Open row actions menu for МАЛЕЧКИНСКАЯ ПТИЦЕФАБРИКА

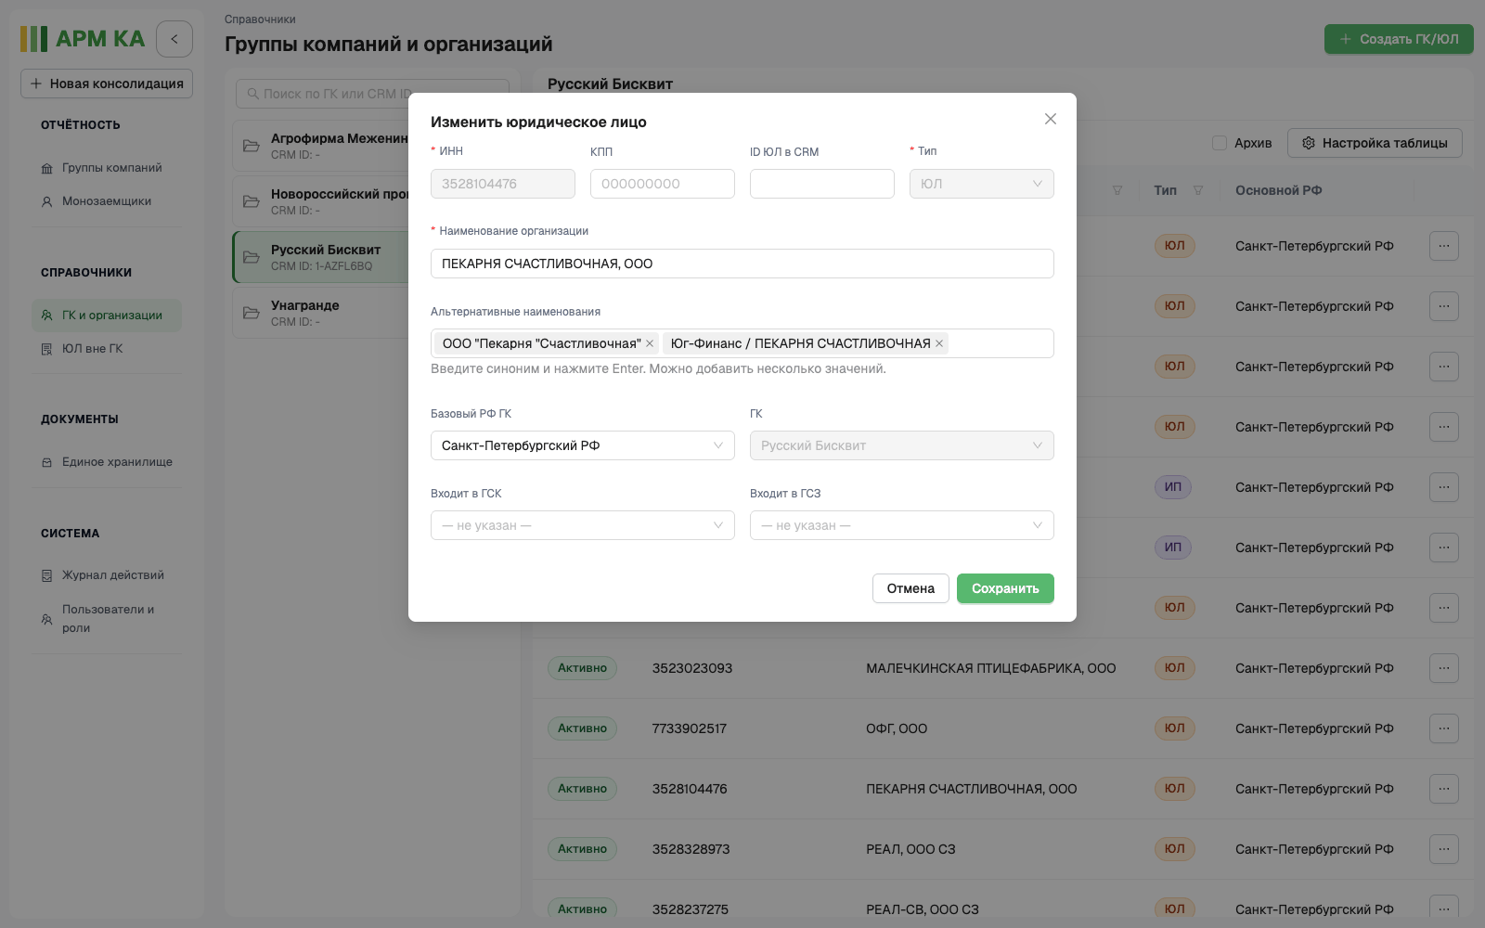point(1444,668)
